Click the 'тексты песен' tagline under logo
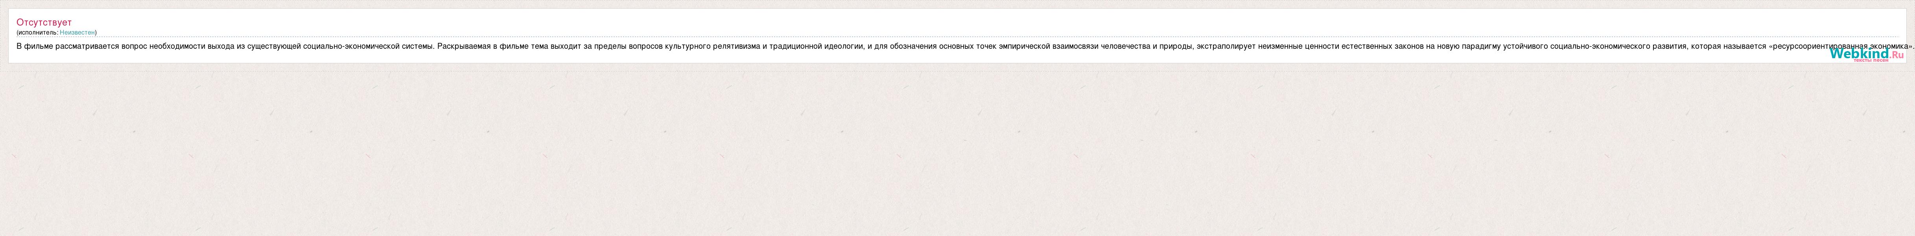 pos(1871,60)
